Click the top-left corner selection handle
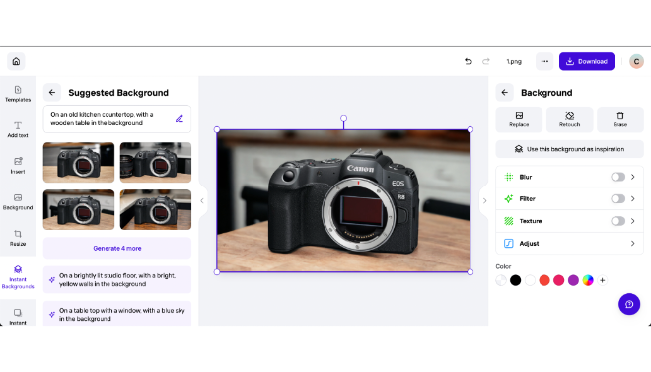 217,129
